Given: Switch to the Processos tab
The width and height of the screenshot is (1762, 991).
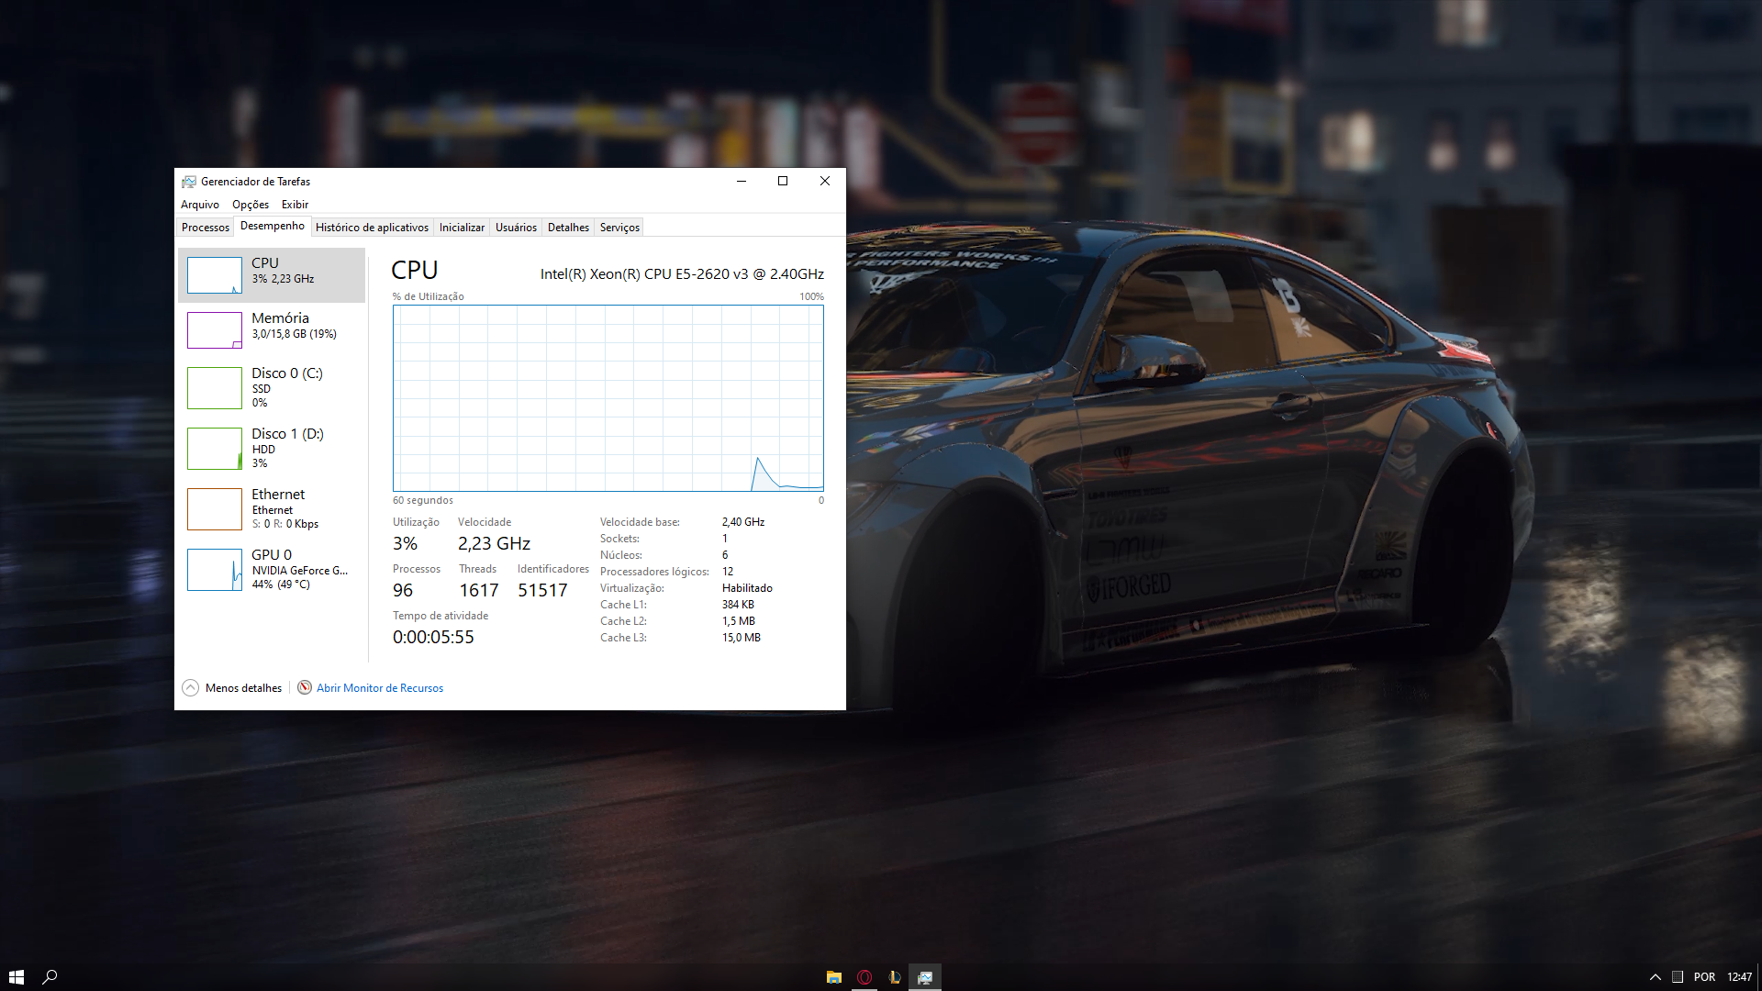Looking at the screenshot, I should tap(206, 228).
